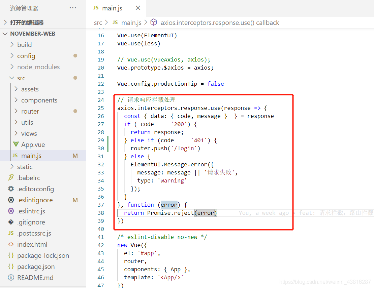Viewport: 374px width, 288px height.
Task: Click the modified dot on router folder
Action: tap(75, 111)
